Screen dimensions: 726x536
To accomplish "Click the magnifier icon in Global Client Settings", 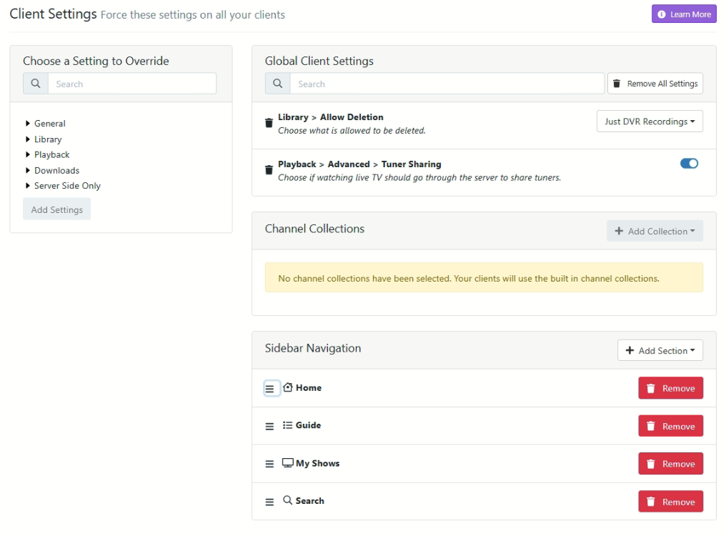I will (x=278, y=84).
